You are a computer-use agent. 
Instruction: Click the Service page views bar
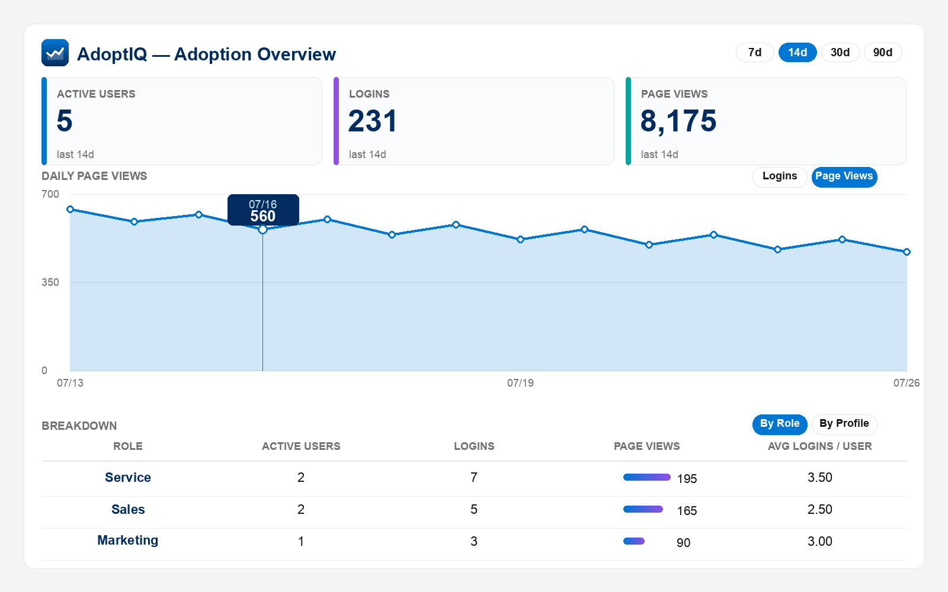tap(647, 477)
